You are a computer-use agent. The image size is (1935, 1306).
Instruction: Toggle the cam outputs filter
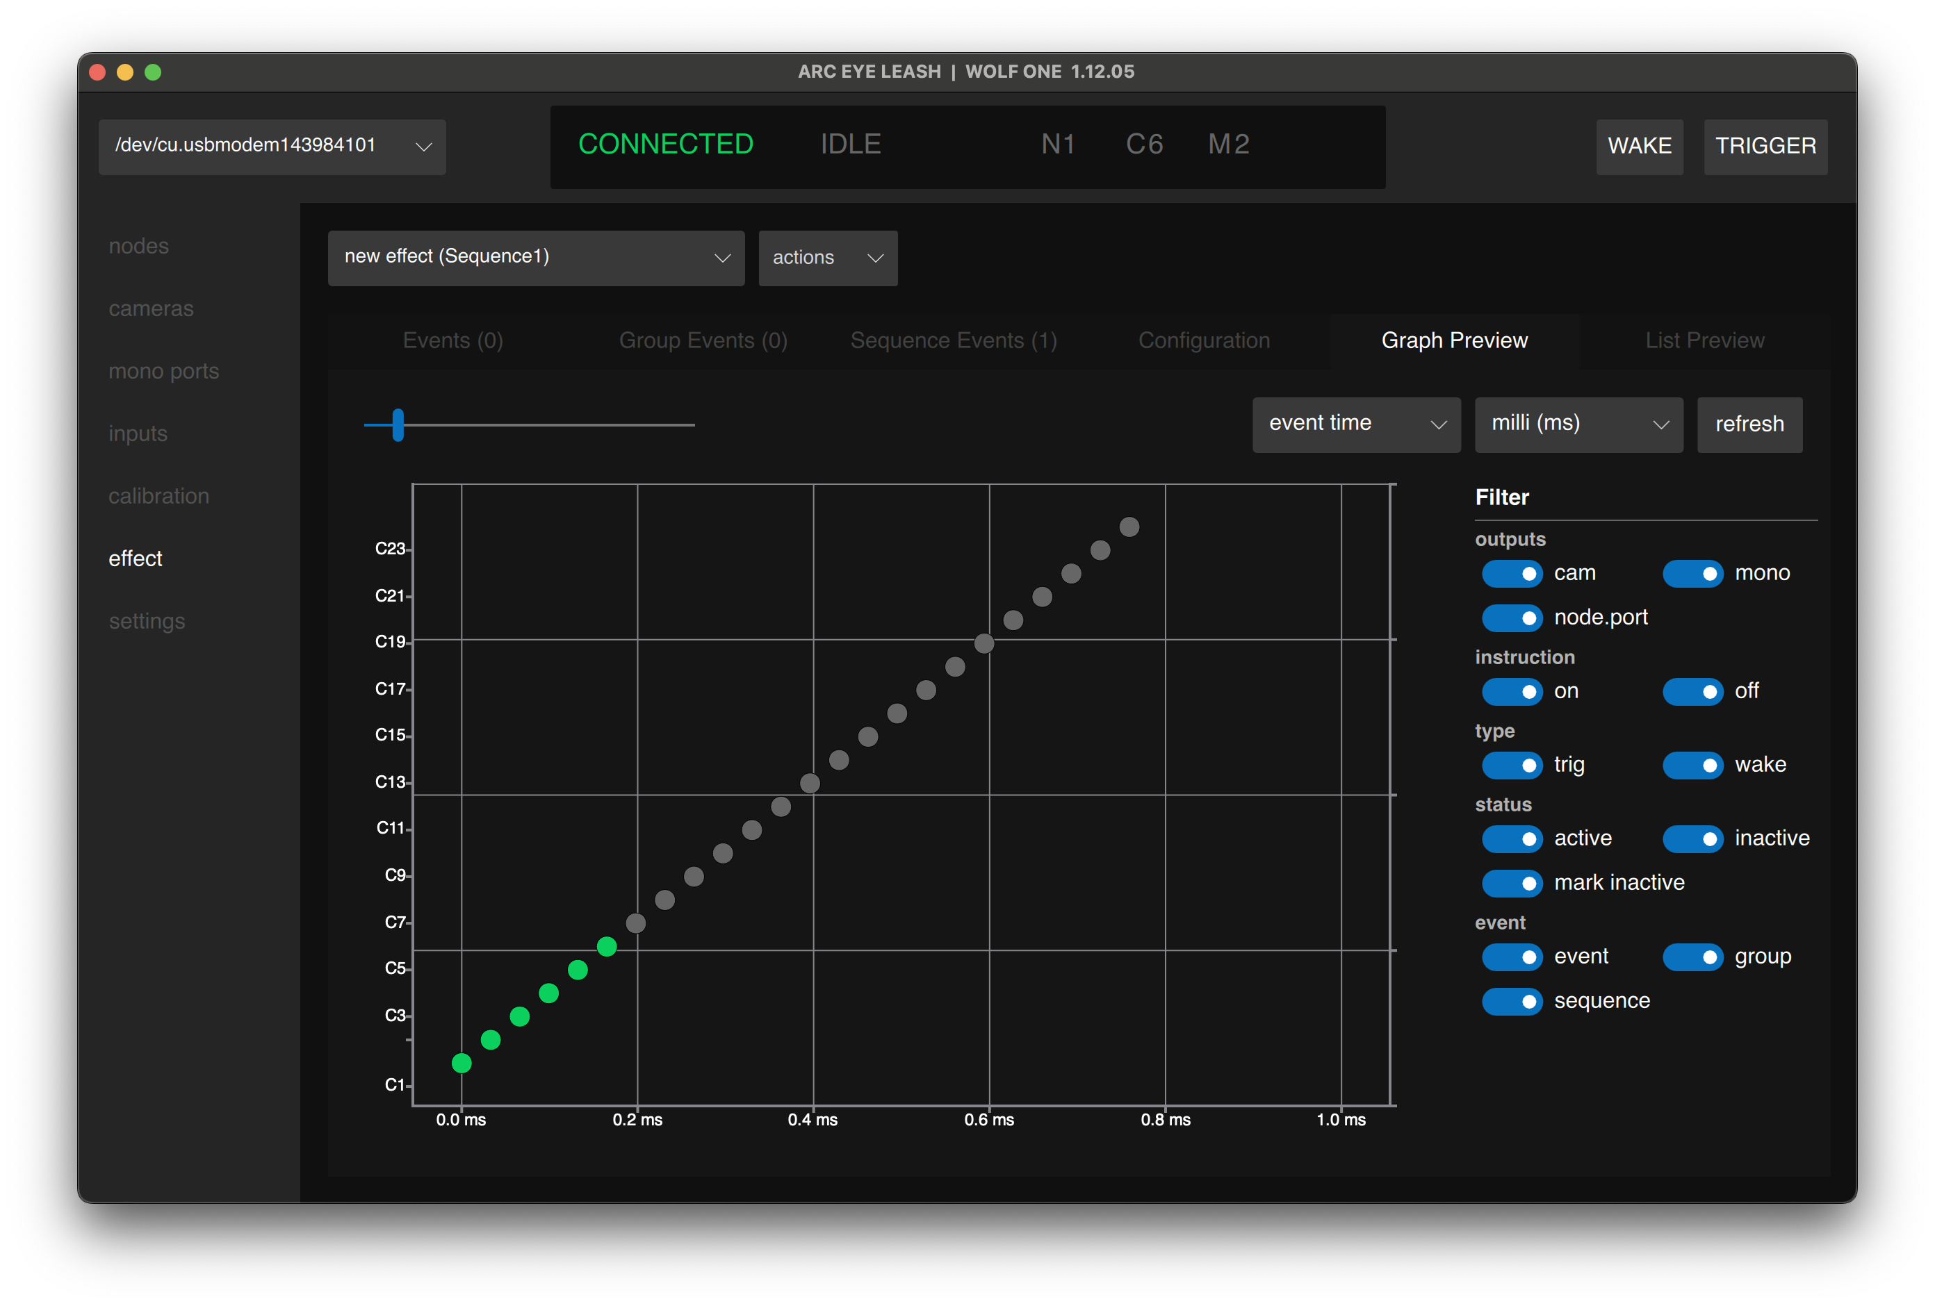(x=1511, y=574)
